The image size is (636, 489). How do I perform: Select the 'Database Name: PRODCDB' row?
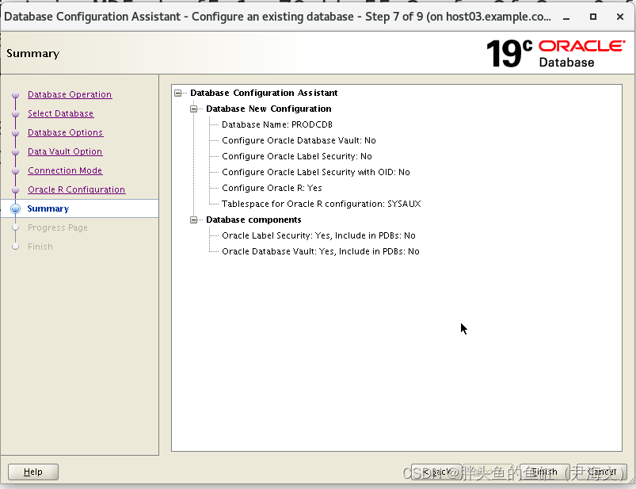point(277,124)
